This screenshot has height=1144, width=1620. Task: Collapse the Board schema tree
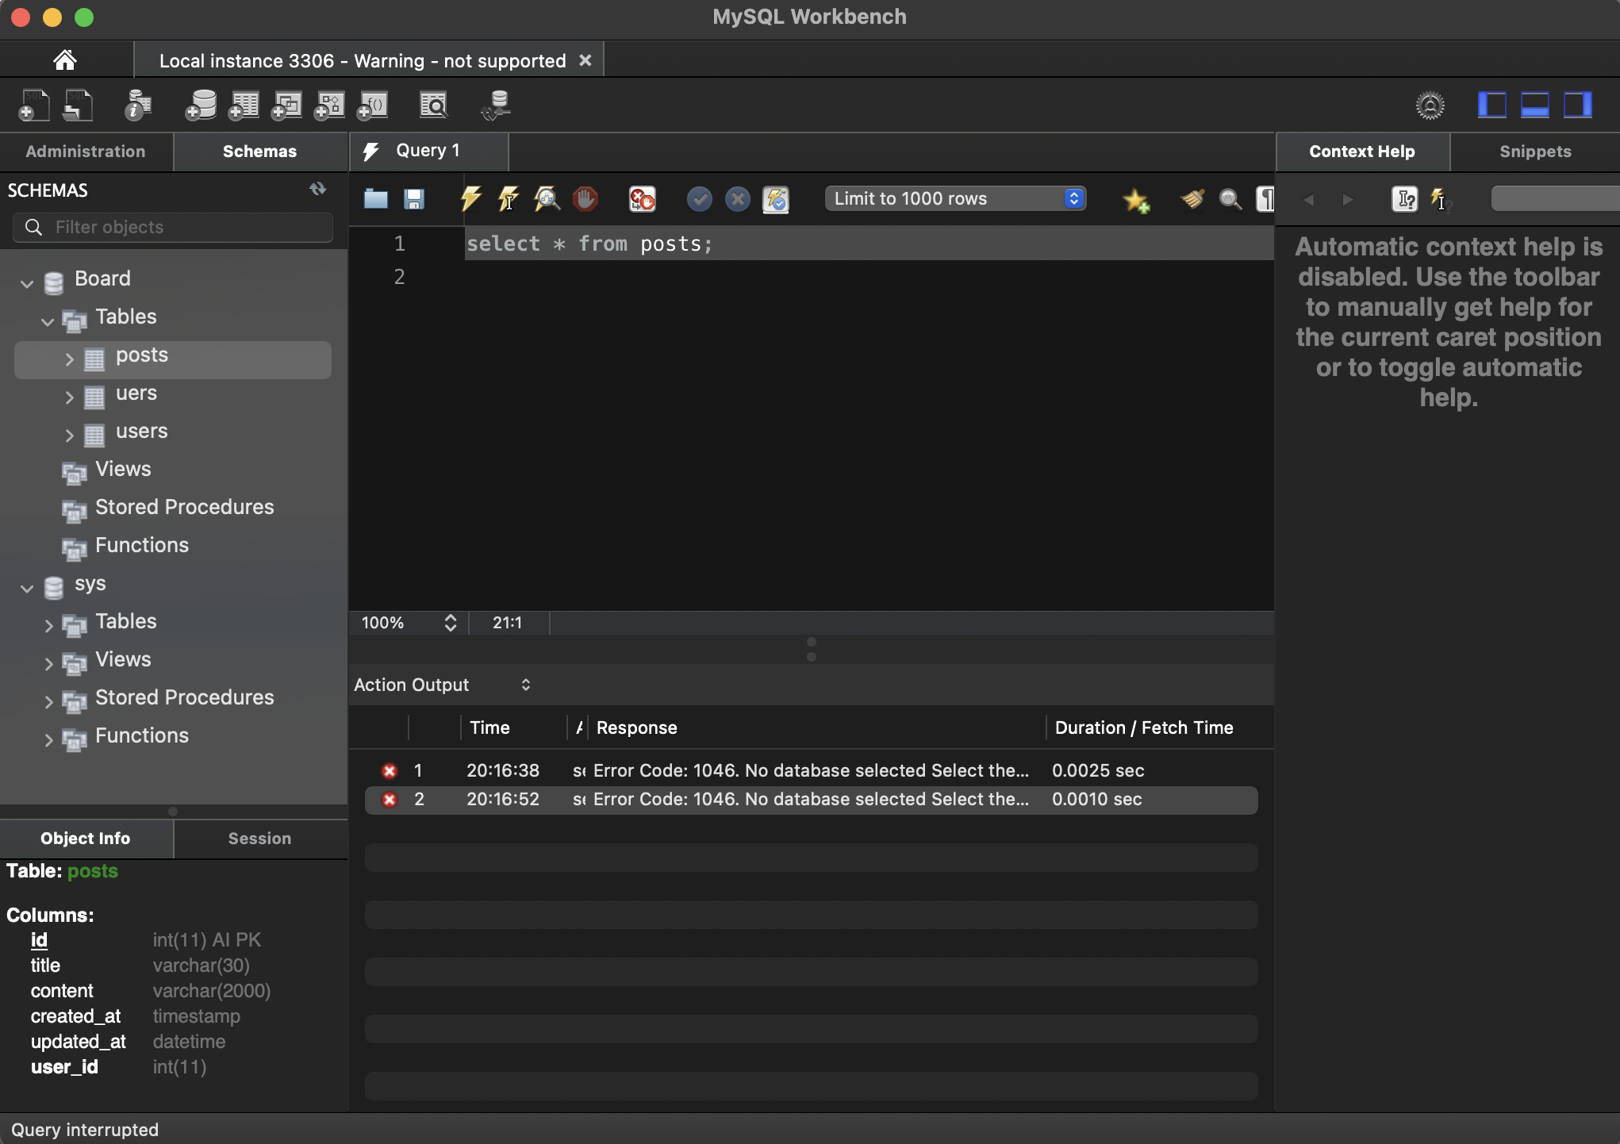click(x=27, y=283)
